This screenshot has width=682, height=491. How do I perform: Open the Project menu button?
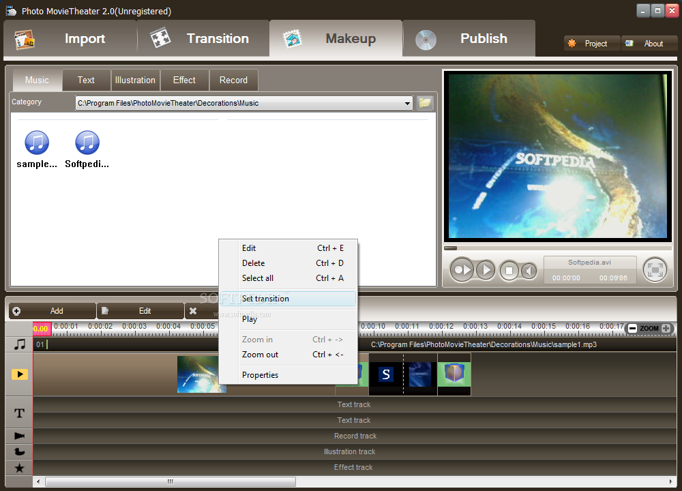[592, 44]
